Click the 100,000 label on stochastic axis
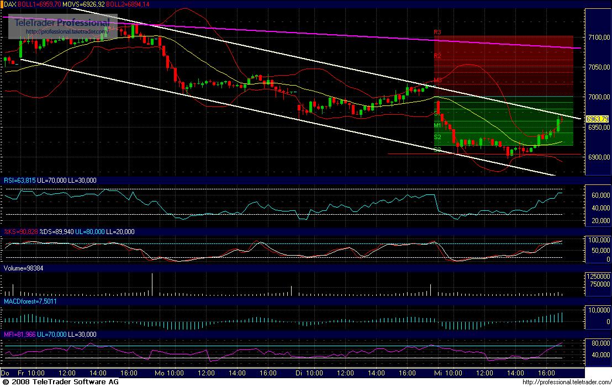This screenshot has width=612, height=387. pos(599,240)
